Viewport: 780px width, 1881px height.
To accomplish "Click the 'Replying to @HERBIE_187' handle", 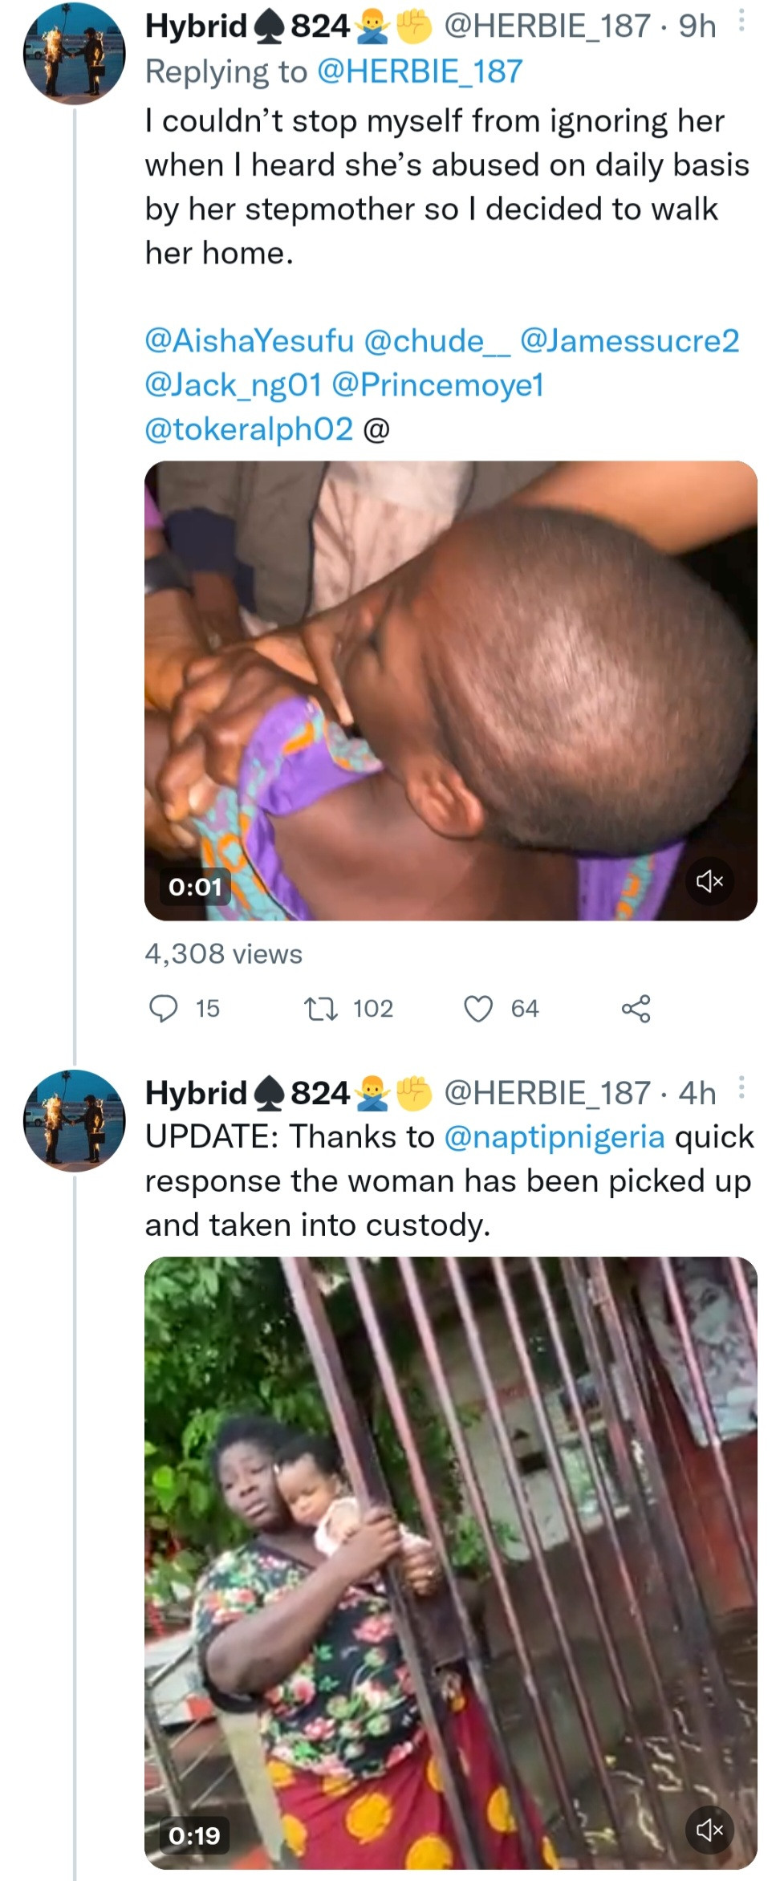I will 420,72.
